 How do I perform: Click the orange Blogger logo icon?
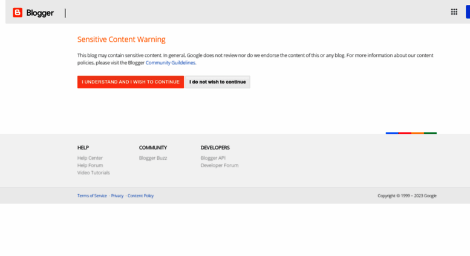coord(18,13)
